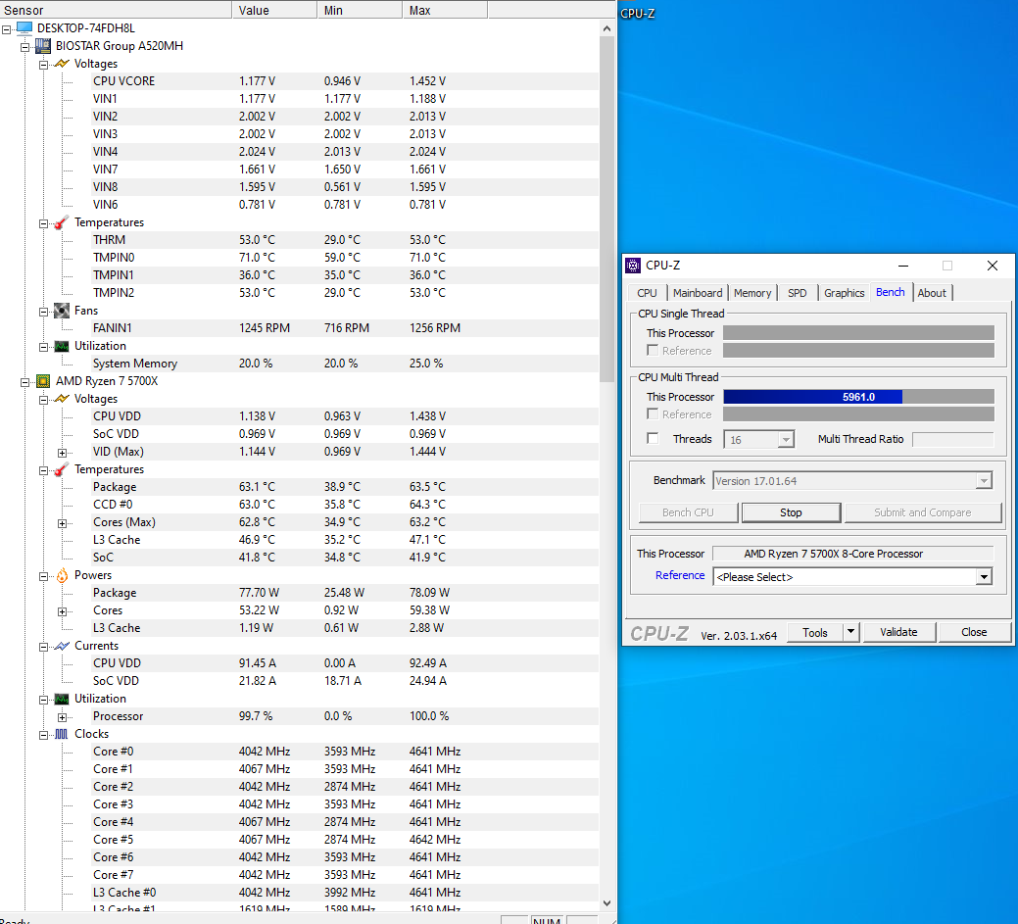The height and width of the screenshot is (924, 1018).
Task: Open the Benchmark version dropdown
Action: coord(985,481)
